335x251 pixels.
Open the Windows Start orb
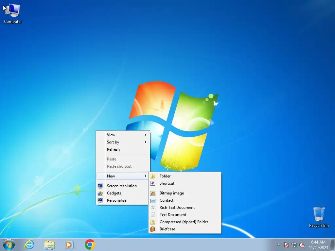point(9,244)
